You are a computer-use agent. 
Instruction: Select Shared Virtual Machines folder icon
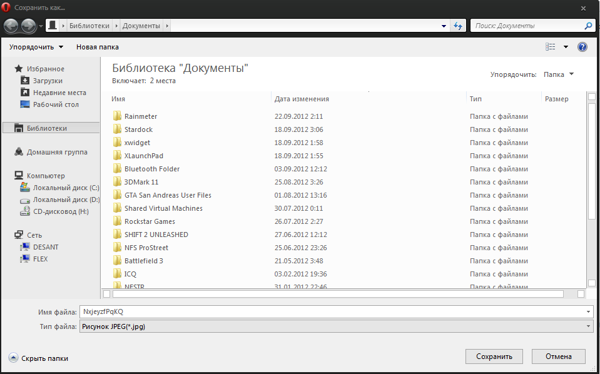coord(117,208)
